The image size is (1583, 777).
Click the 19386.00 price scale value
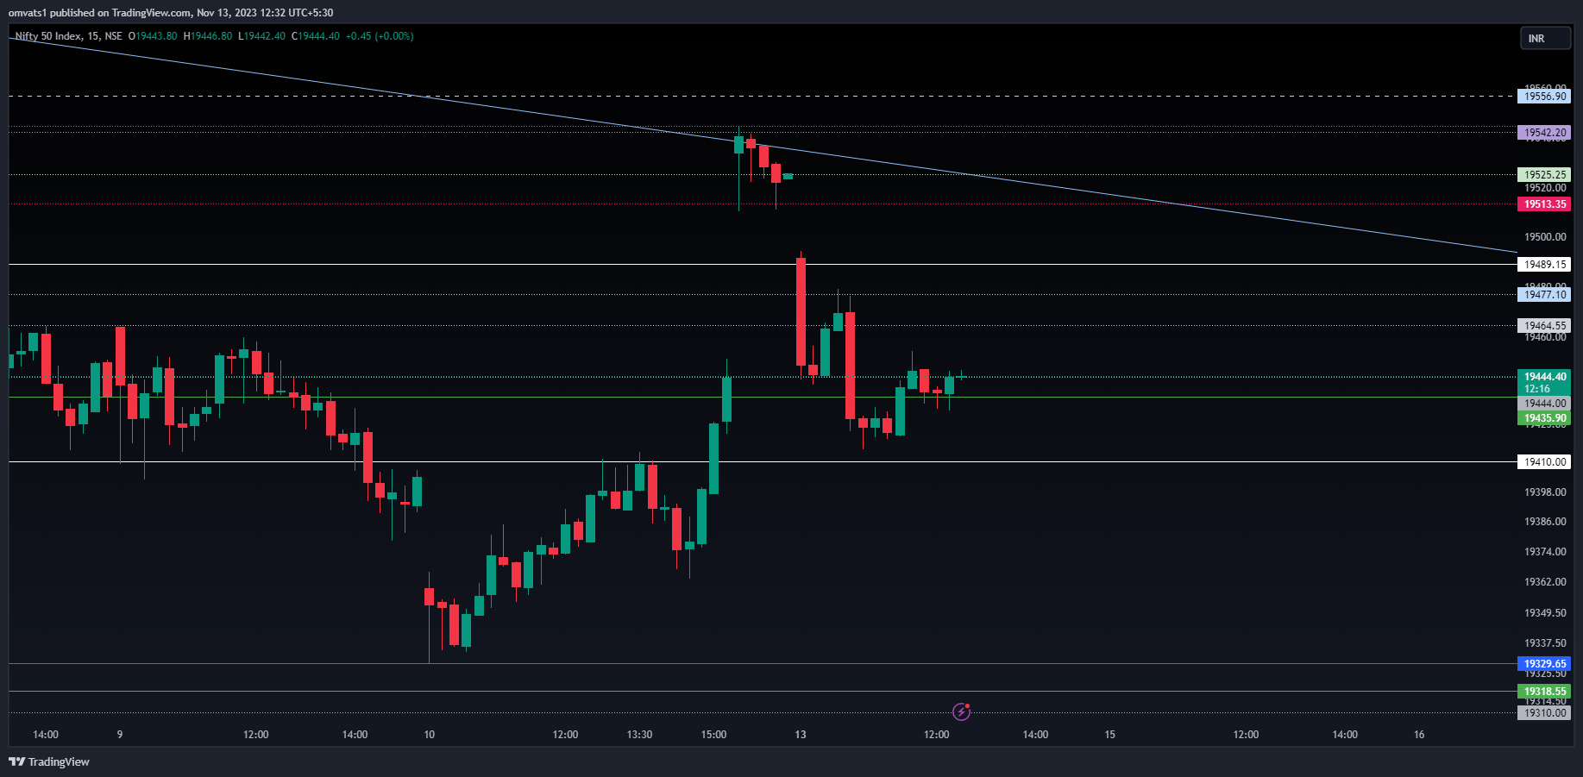point(1545,522)
